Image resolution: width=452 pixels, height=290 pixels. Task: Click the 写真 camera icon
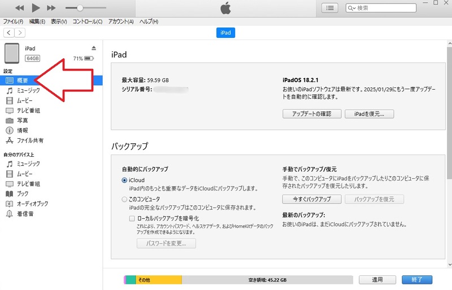click(x=10, y=121)
